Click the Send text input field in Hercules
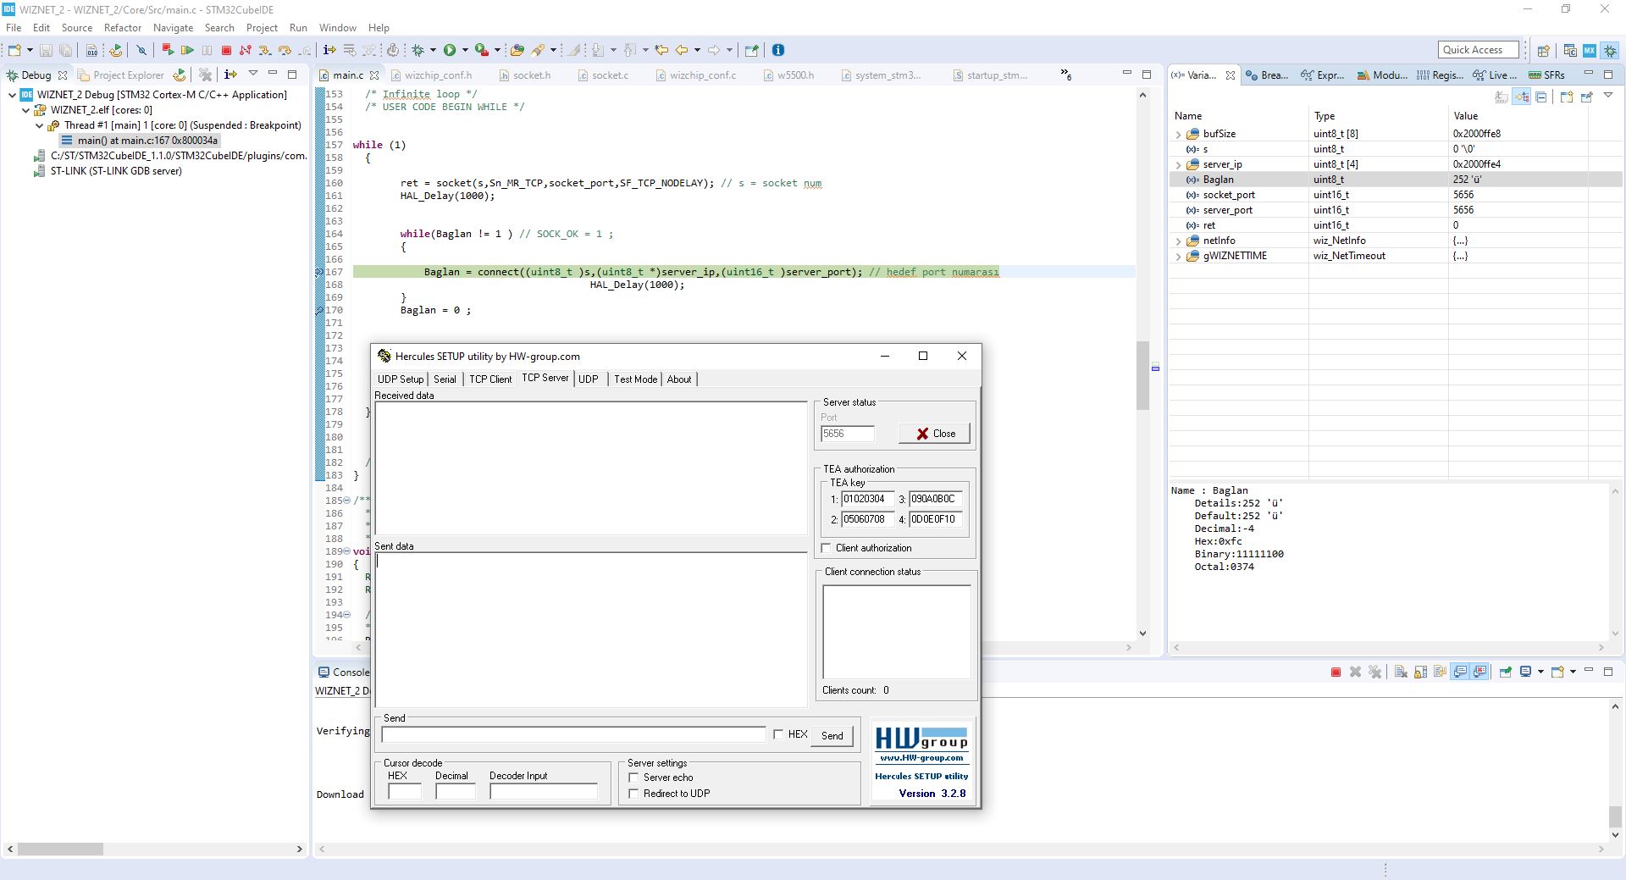 pyautogui.click(x=573, y=734)
